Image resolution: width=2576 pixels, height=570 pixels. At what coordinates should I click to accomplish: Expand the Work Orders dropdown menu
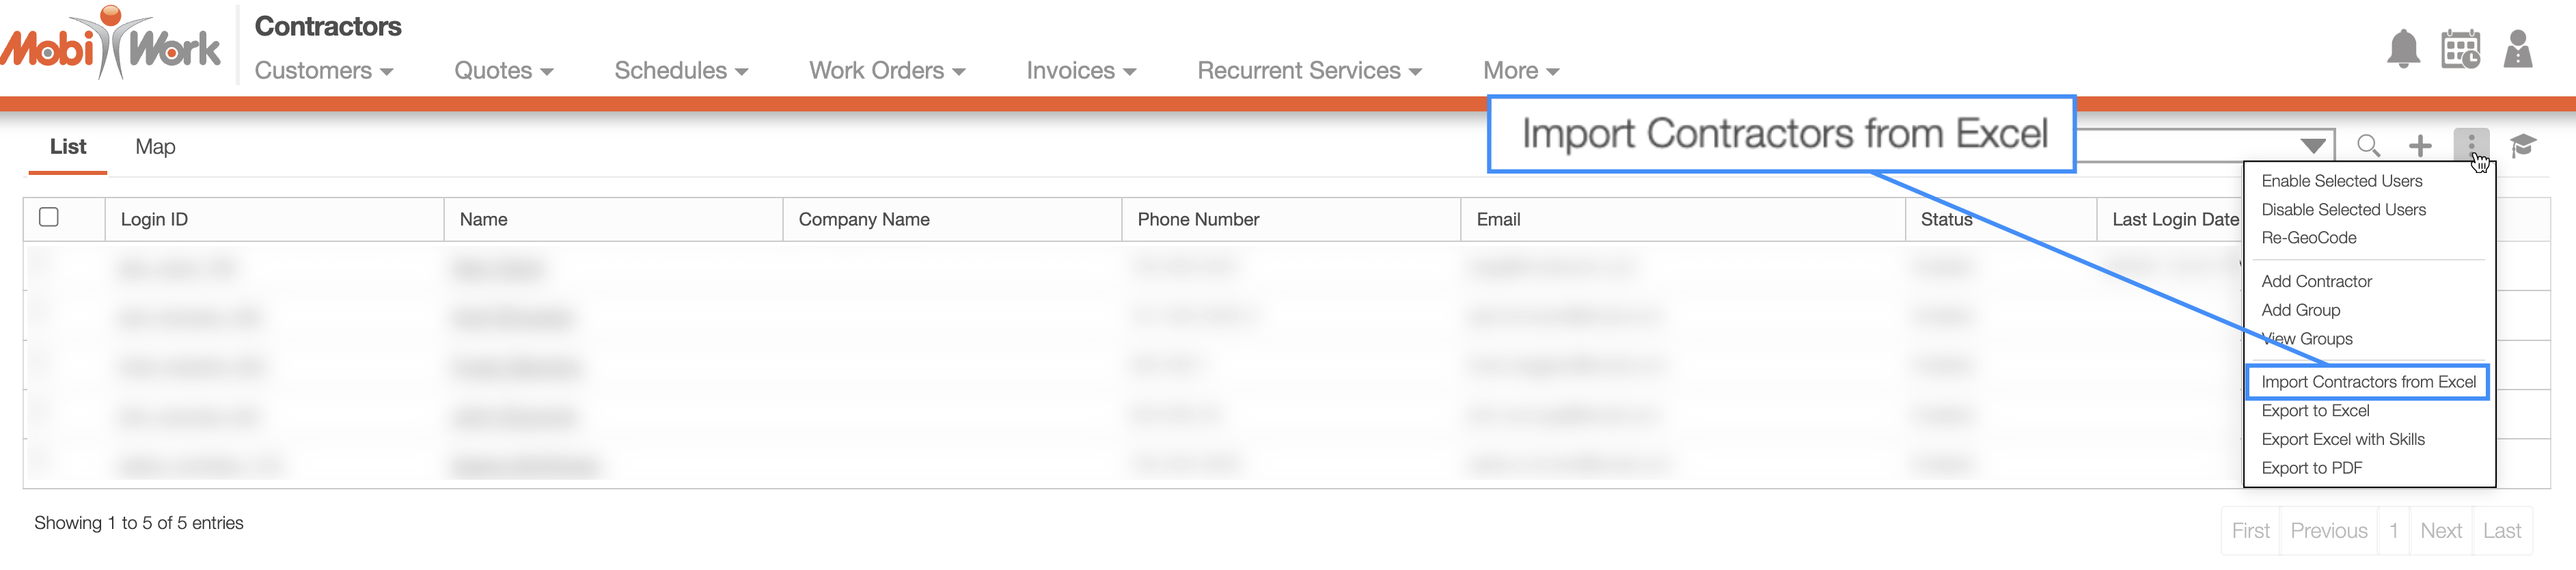886,71
